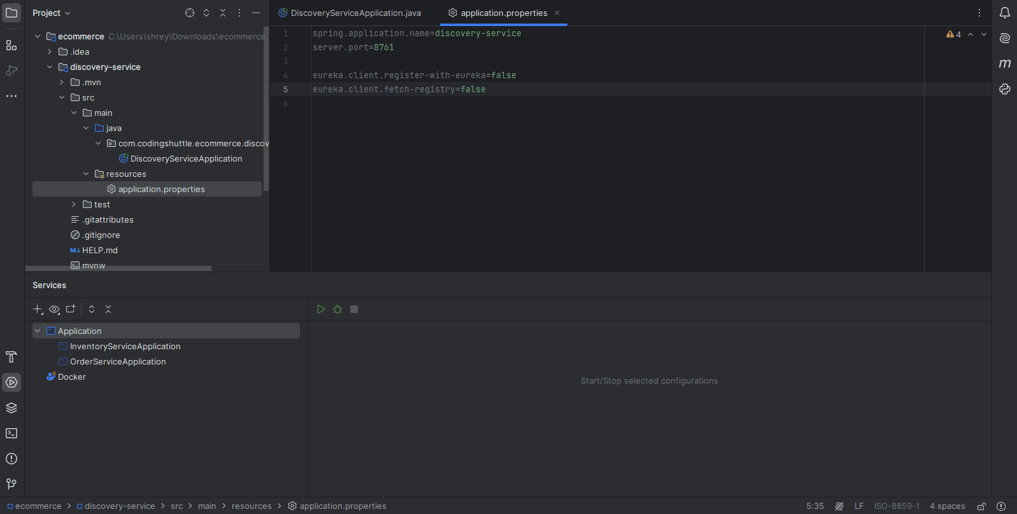Select application.properties in project tree

[x=147, y=189]
